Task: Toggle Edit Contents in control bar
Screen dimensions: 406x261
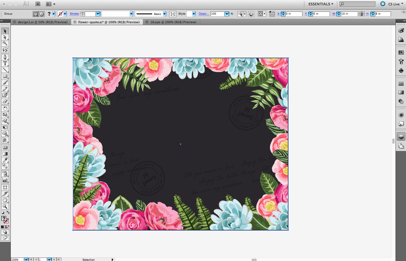Action: point(42,14)
